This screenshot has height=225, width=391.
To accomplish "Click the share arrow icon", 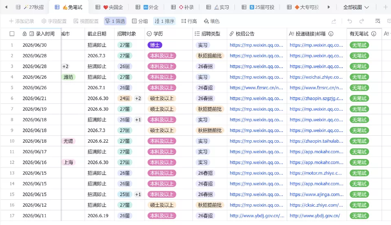I will (x=334, y=21).
